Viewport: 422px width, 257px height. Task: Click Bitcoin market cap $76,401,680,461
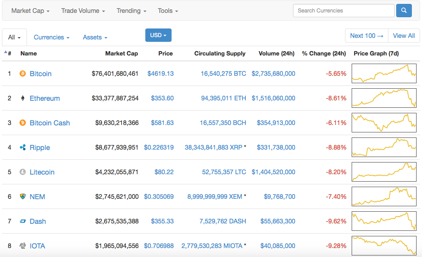coord(115,73)
